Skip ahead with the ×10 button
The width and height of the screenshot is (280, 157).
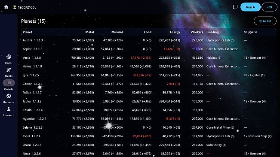tap(270, 7)
